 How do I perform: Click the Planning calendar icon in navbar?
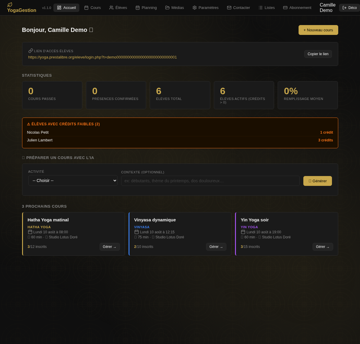click(137, 8)
